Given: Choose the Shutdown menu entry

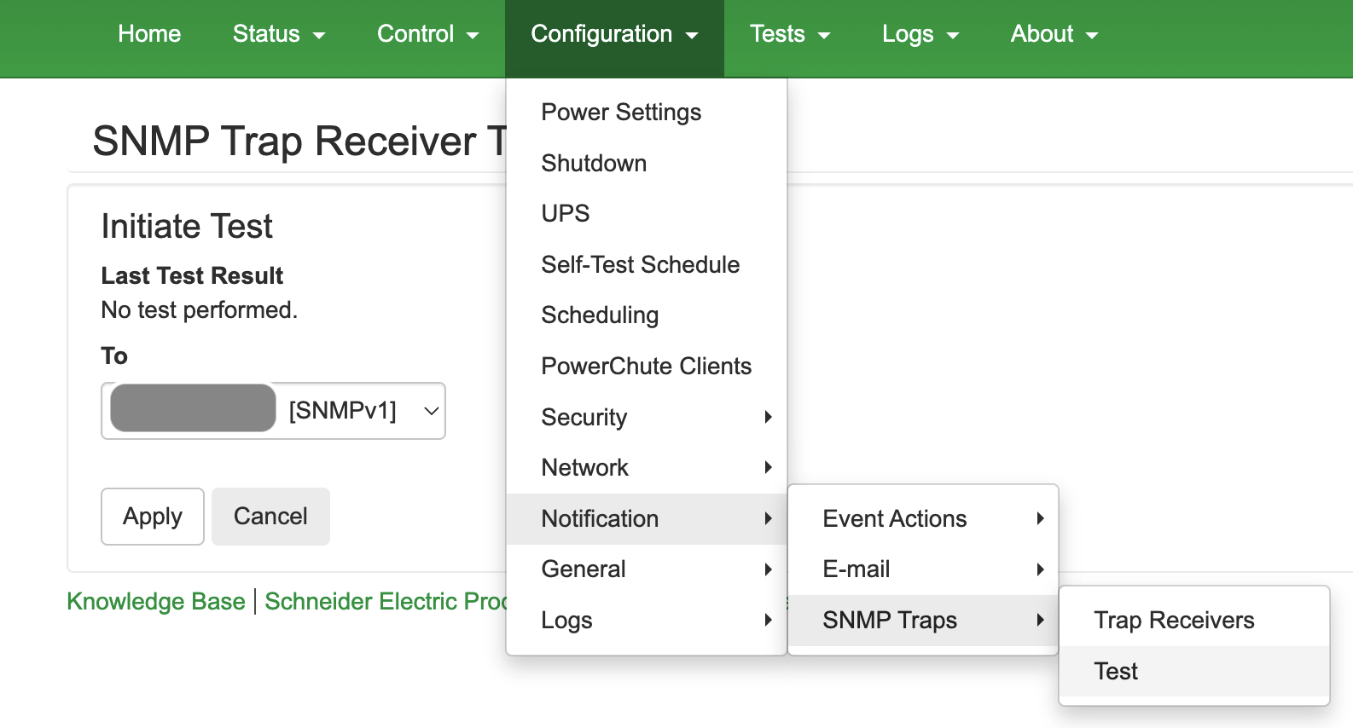Looking at the screenshot, I should tap(594, 163).
